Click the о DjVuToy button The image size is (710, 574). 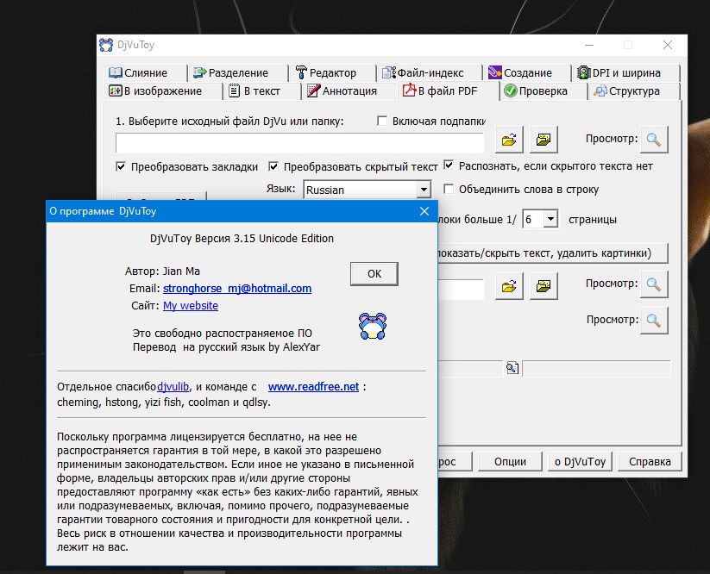580,461
